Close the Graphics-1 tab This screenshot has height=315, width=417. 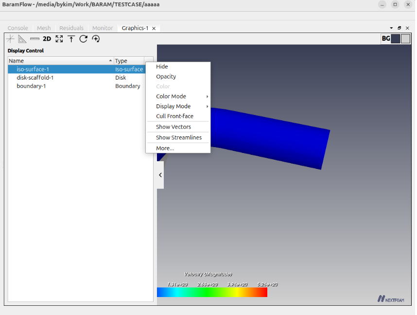[154, 29]
